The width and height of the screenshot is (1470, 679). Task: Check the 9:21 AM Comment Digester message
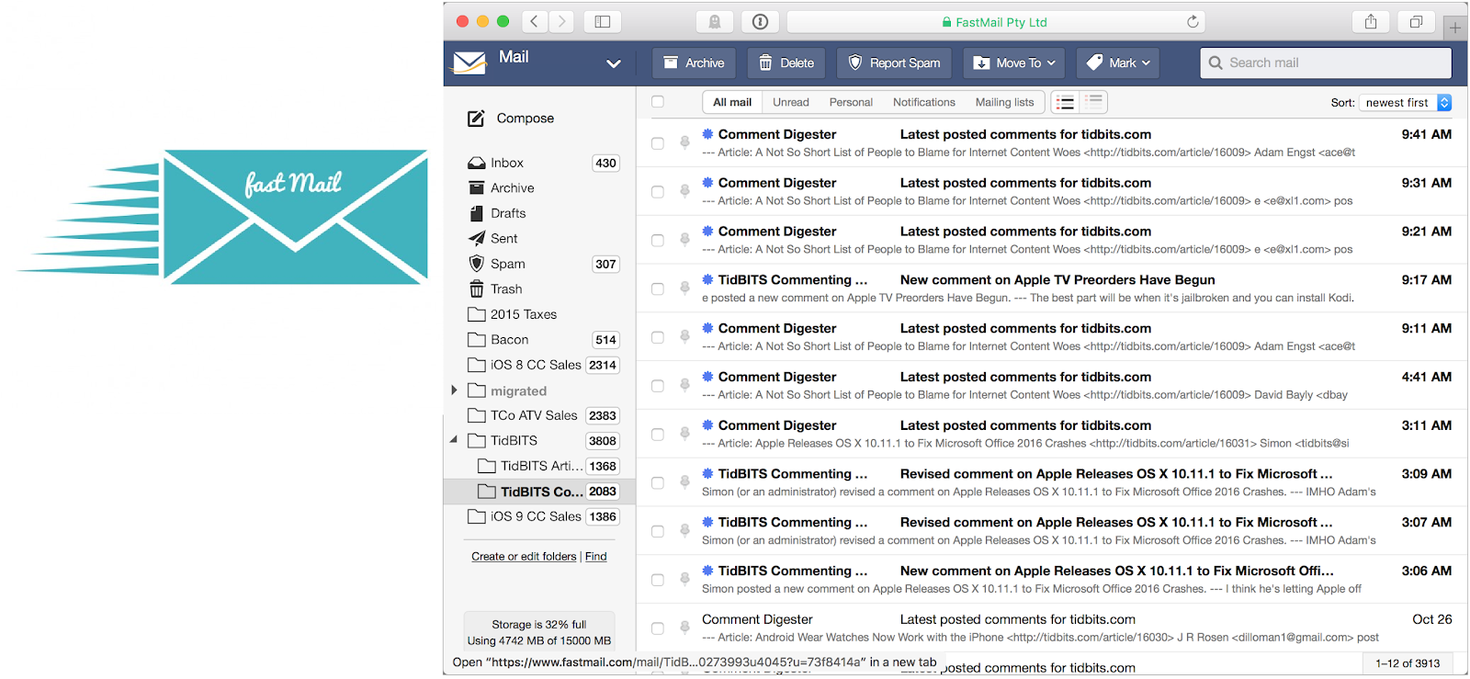(658, 241)
